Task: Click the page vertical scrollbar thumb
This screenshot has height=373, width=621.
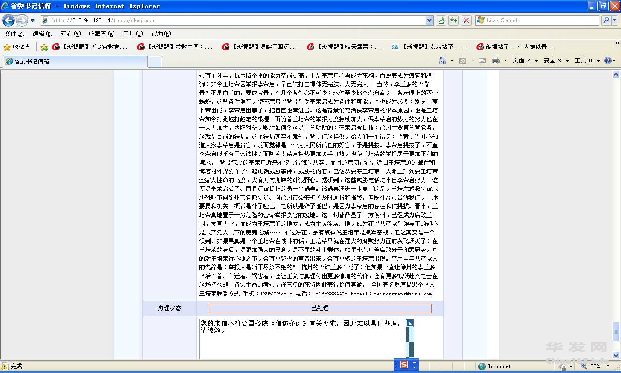Action: click(x=616, y=332)
